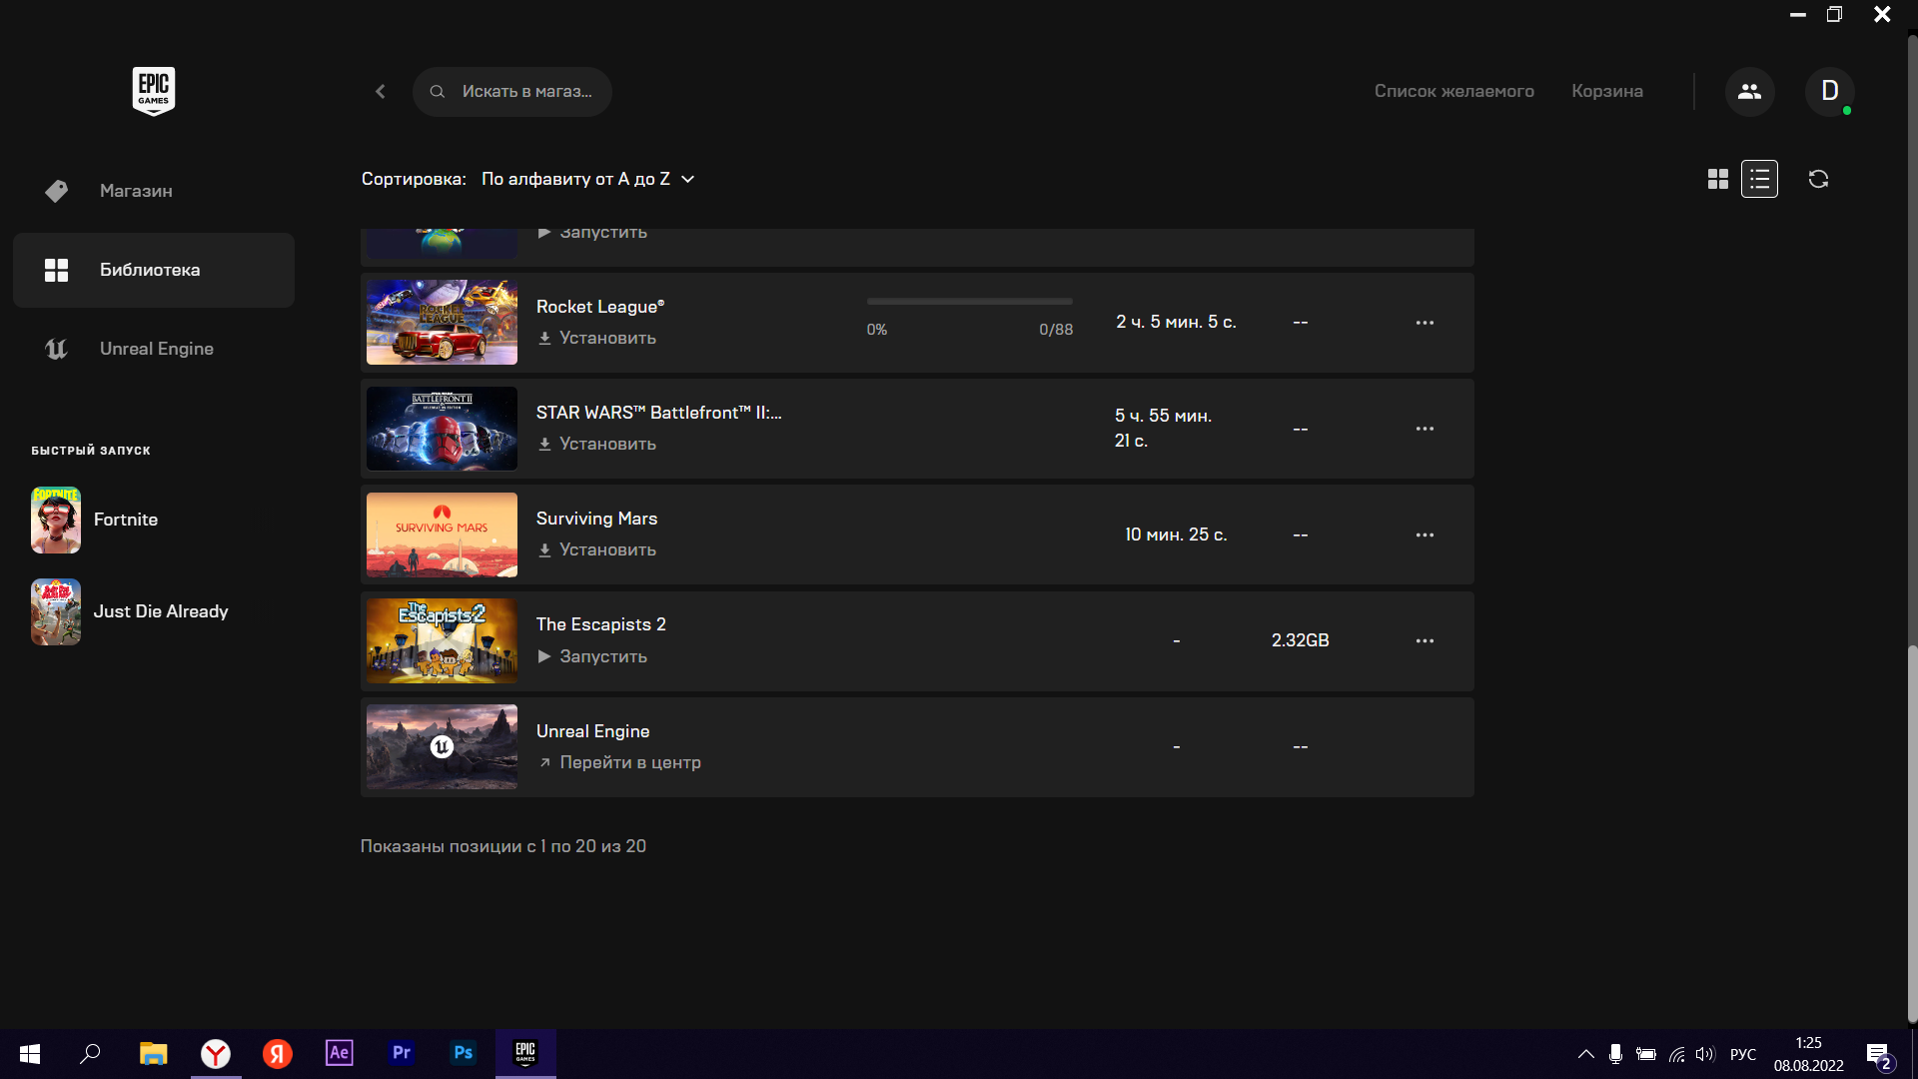Show hidden system tray icons
The image size is (1918, 1079).
click(x=1585, y=1054)
